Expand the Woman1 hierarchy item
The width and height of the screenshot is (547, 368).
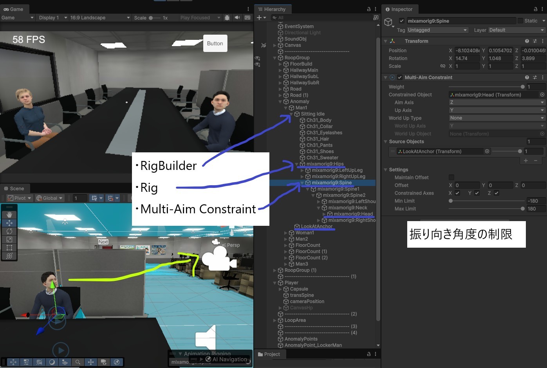(x=286, y=233)
